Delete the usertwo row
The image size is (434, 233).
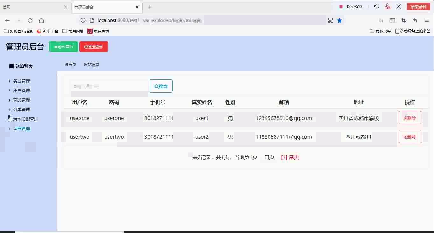tap(410, 136)
